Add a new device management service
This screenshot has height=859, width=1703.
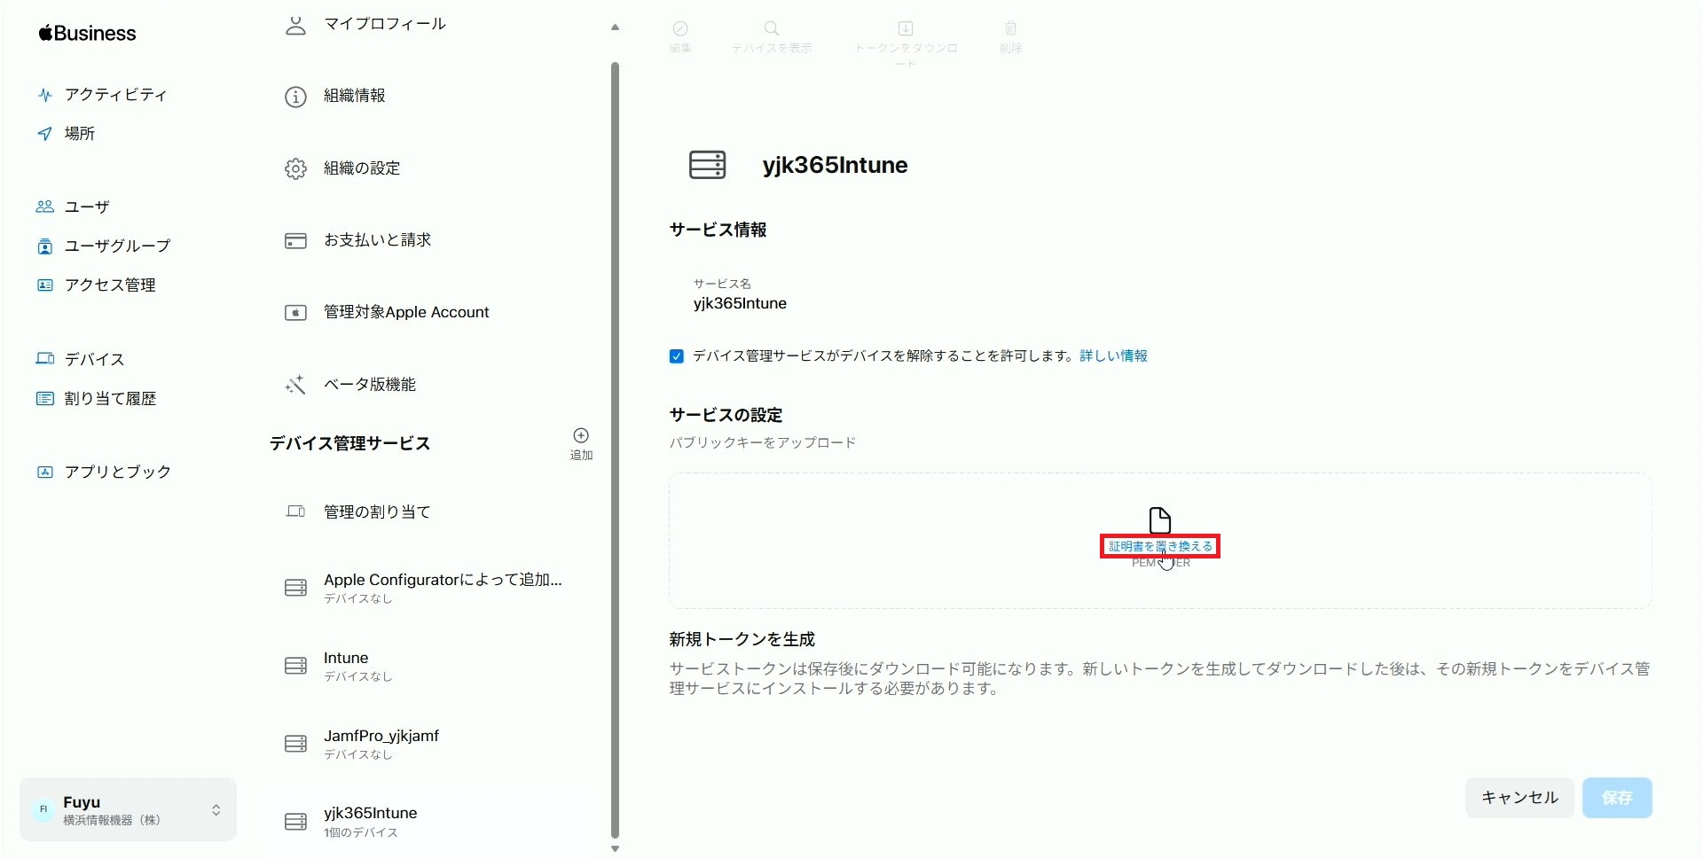coord(581,442)
